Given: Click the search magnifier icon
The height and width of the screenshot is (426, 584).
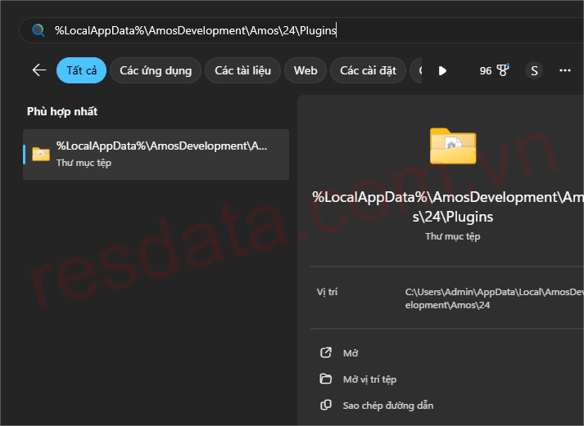Looking at the screenshot, I should [38, 31].
